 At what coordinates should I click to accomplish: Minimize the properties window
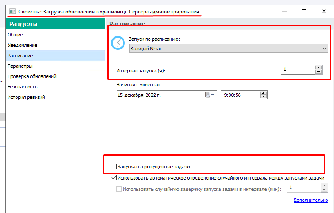(x=284, y=11)
